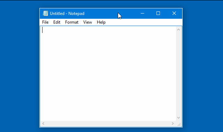The height and width of the screenshot is (132, 223).
Task: Open the View menu
Action: (x=87, y=22)
